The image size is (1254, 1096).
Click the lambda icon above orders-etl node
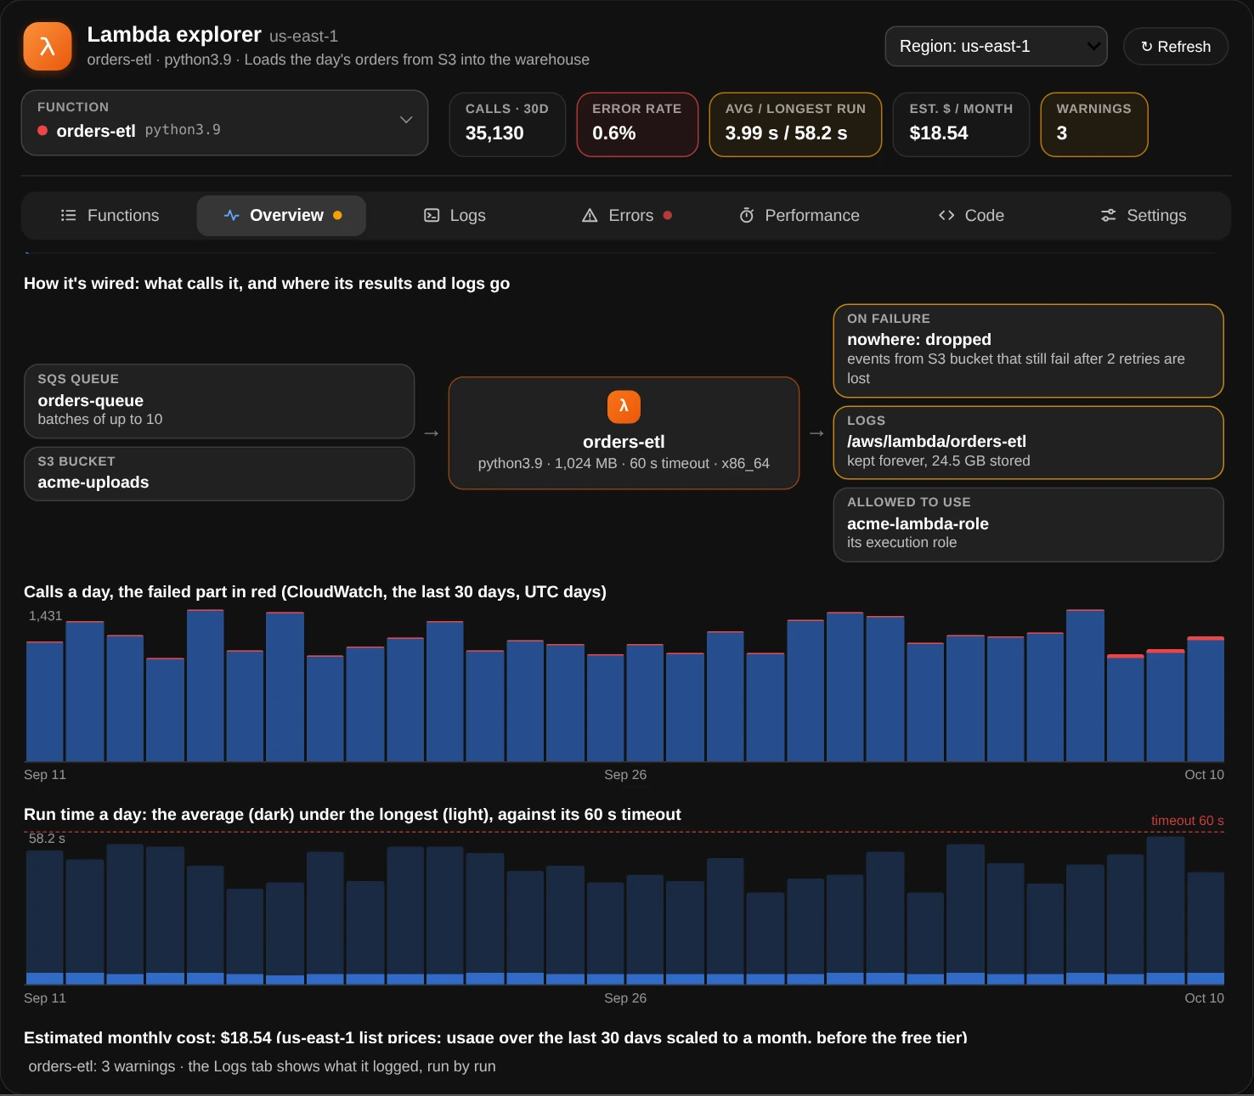click(x=624, y=406)
